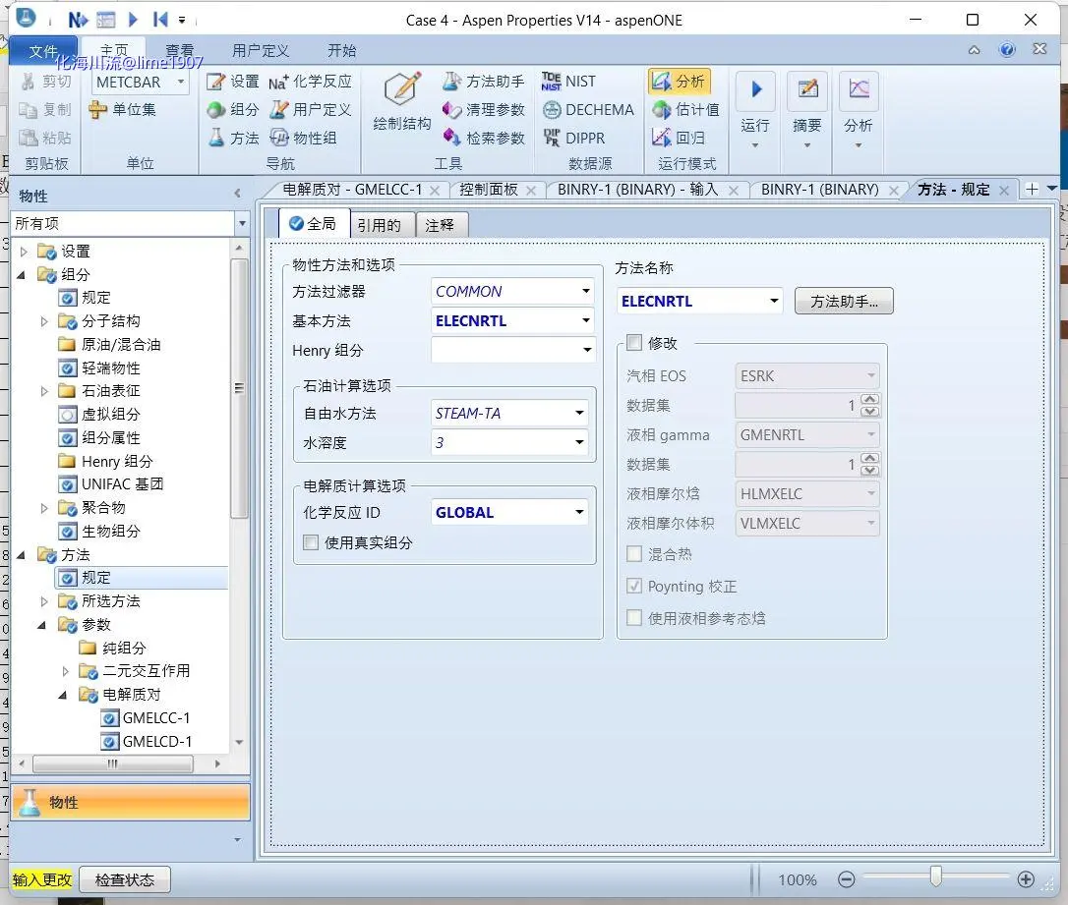The image size is (1068, 905).
Task: Open the 方法过滤器 COMMON dropdown
Action: (x=586, y=291)
